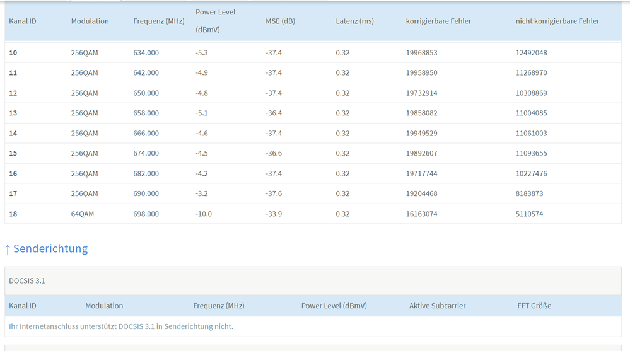Select correctable errors value 19892607
The width and height of the screenshot is (630, 351).
(x=421, y=153)
